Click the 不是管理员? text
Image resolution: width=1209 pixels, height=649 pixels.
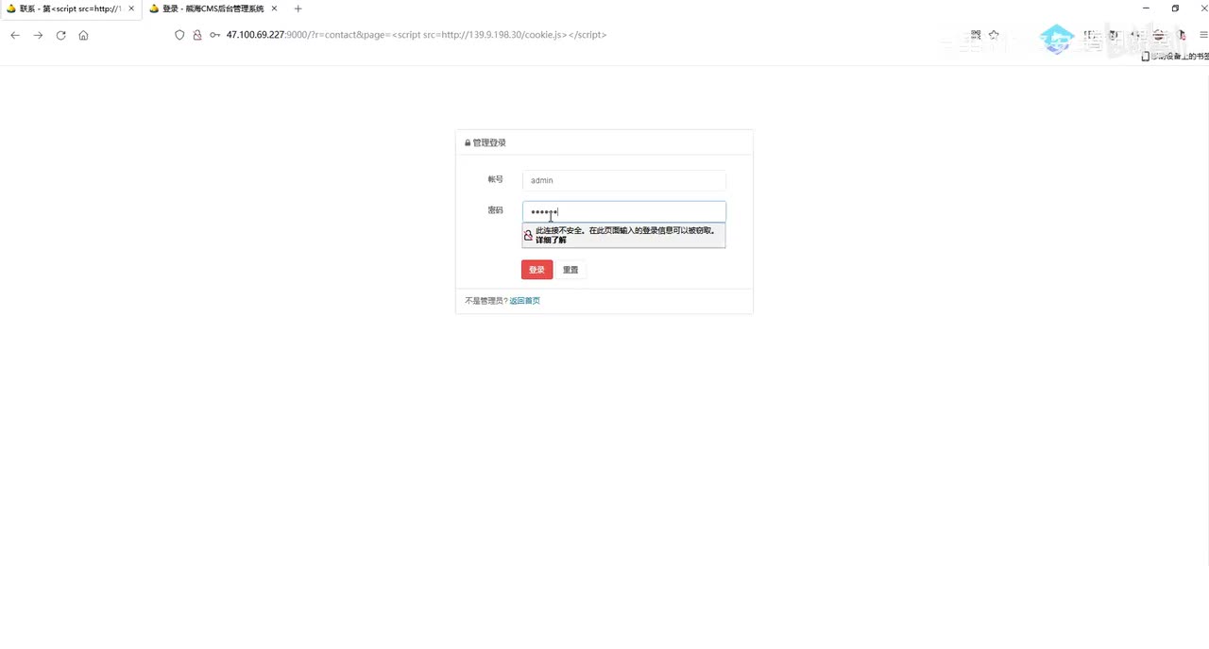[x=486, y=301]
